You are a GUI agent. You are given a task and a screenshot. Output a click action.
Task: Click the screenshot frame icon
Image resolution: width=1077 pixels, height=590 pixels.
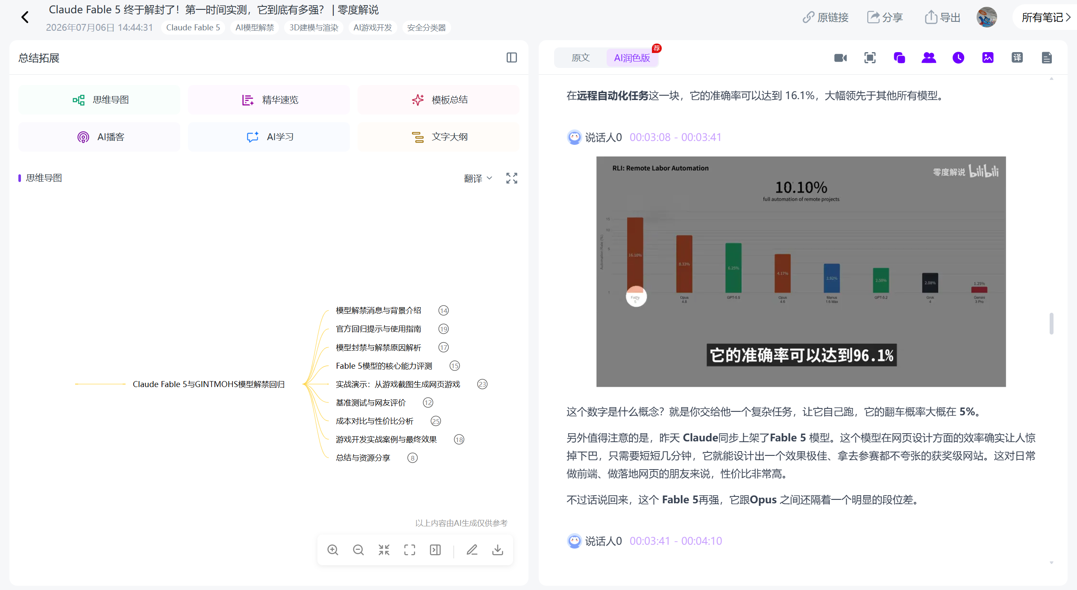(x=870, y=58)
